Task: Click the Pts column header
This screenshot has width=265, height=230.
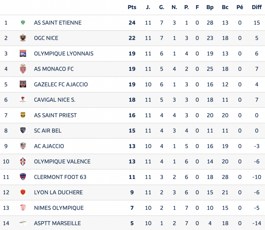Action: (x=132, y=7)
